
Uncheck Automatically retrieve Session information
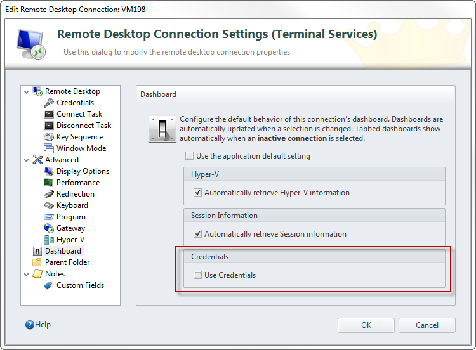click(x=198, y=234)
